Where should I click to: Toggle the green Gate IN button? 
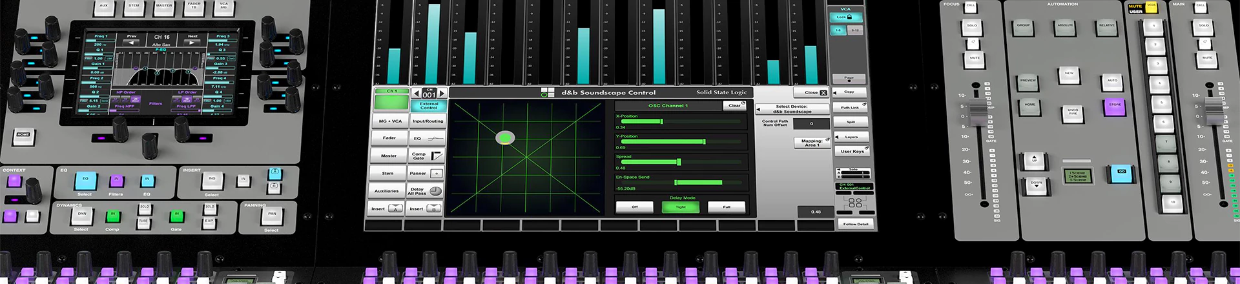coord(176,215)
